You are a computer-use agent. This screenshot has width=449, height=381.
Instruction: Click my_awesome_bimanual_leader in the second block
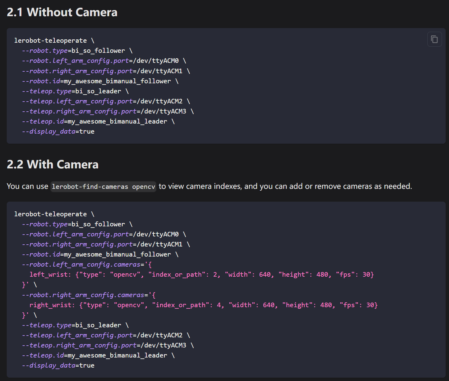(117, 355)
